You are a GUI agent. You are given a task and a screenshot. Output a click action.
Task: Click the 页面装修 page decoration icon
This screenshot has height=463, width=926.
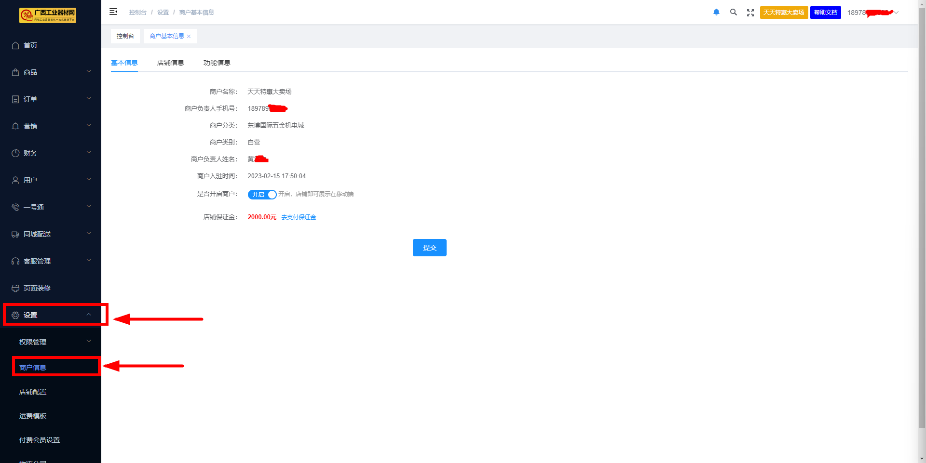point(15,288)
